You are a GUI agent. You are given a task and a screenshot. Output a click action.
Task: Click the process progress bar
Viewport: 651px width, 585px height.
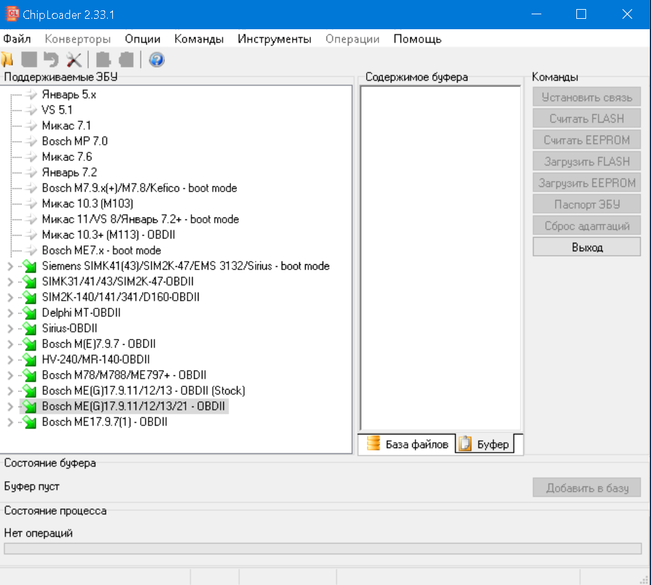click(323, 549)
